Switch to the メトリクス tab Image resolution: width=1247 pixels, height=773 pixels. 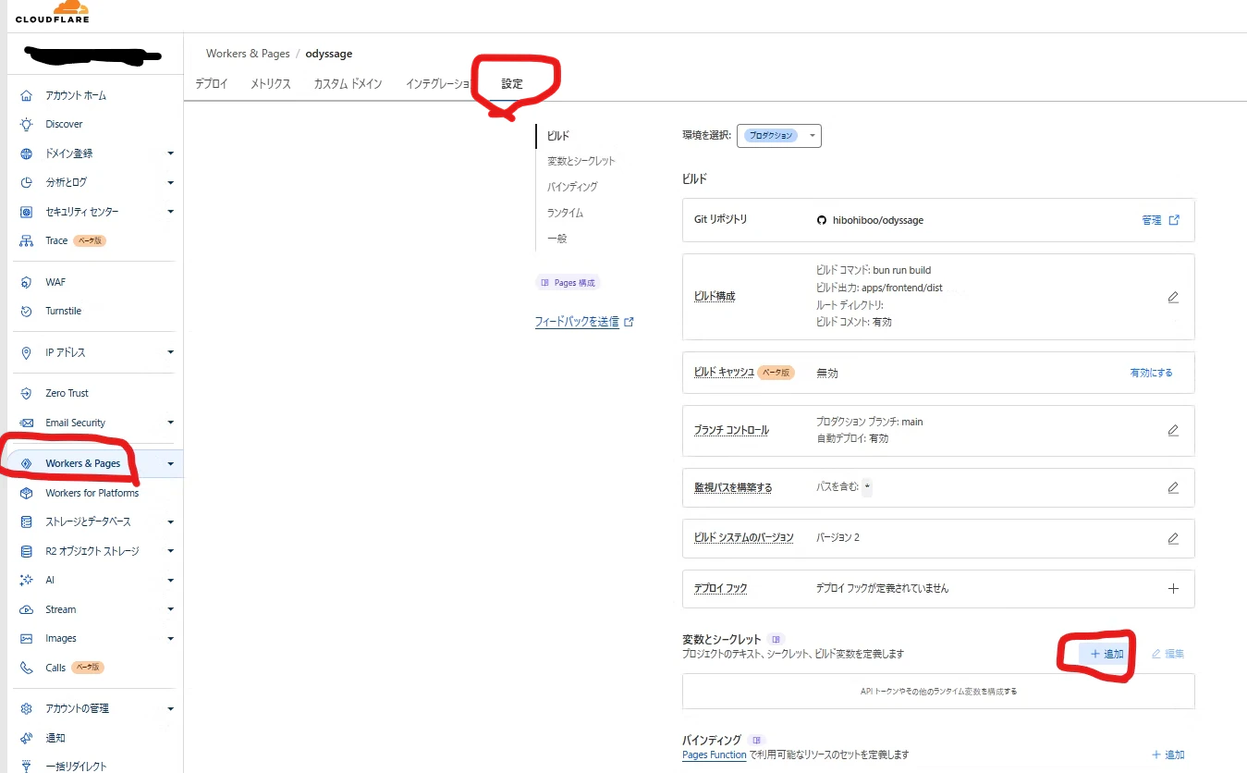[271, 83]
